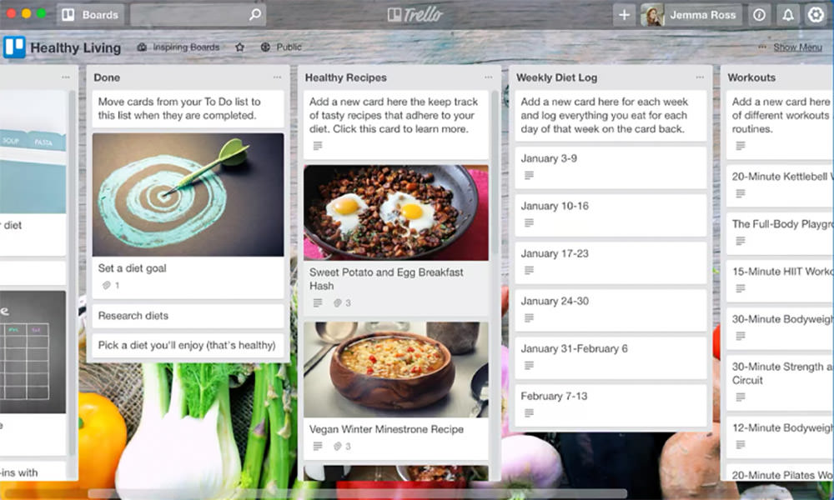Viewport: 834px width, 500px height.
Task: Open options menu of partially visible left list
Action: pos(65,77)
